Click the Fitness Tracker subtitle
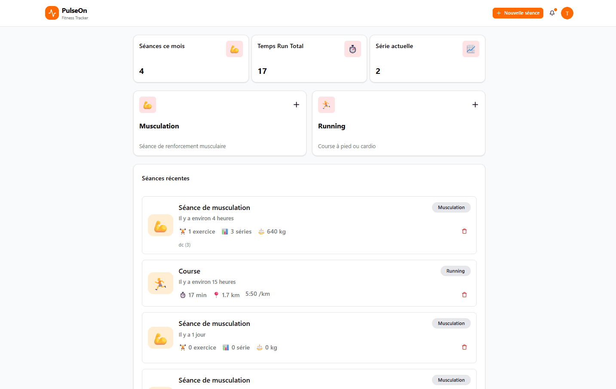This screenshot has width=616, height=389. click(x=75, y=18)
